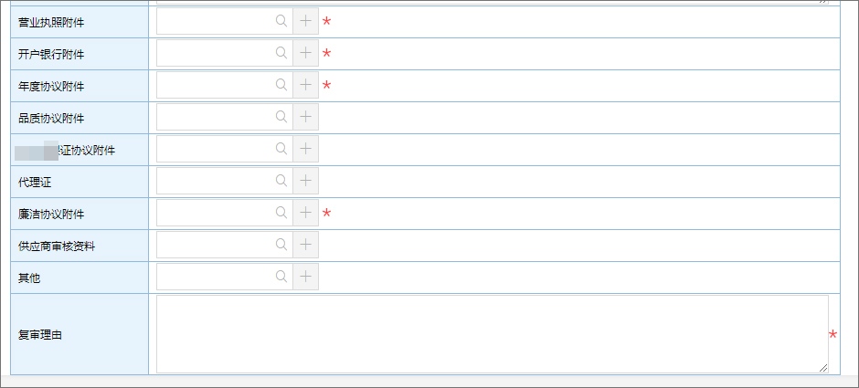Image resolution: width=859 pixels, height=388 pixels.
Task: Click inside the 复审理由 text area
Action: 492,333
